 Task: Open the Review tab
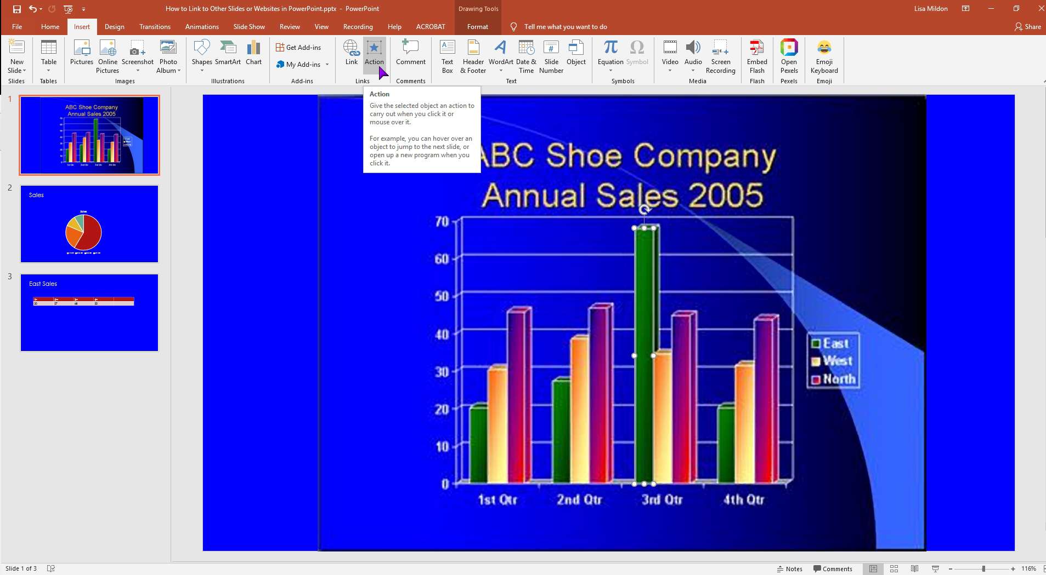coord(290,26)
